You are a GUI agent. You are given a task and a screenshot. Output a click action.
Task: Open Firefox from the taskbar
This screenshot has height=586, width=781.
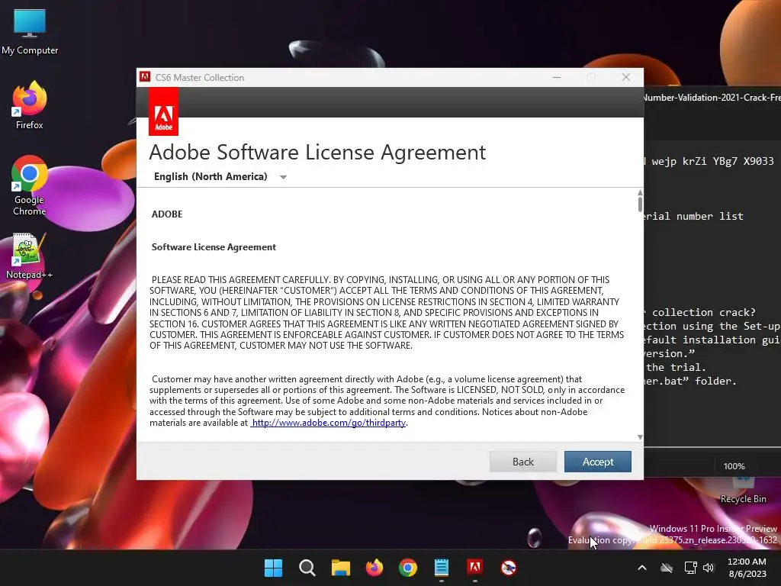click(374, 568)
